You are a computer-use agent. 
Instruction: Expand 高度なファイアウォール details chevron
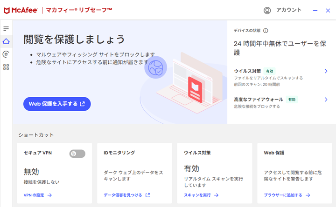pyautogui.click(x=326, y=100)
